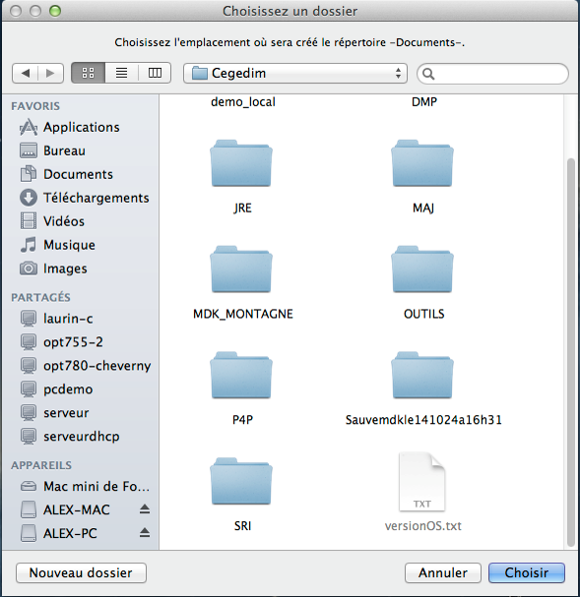This screenshot has width=580, height=597.
Task: Switch to list view mode
Action: point(121,73)
